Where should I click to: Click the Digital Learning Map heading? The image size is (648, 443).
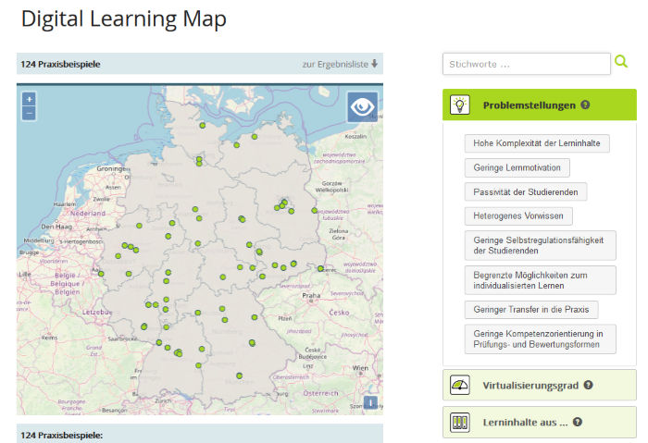click(123, 19)
